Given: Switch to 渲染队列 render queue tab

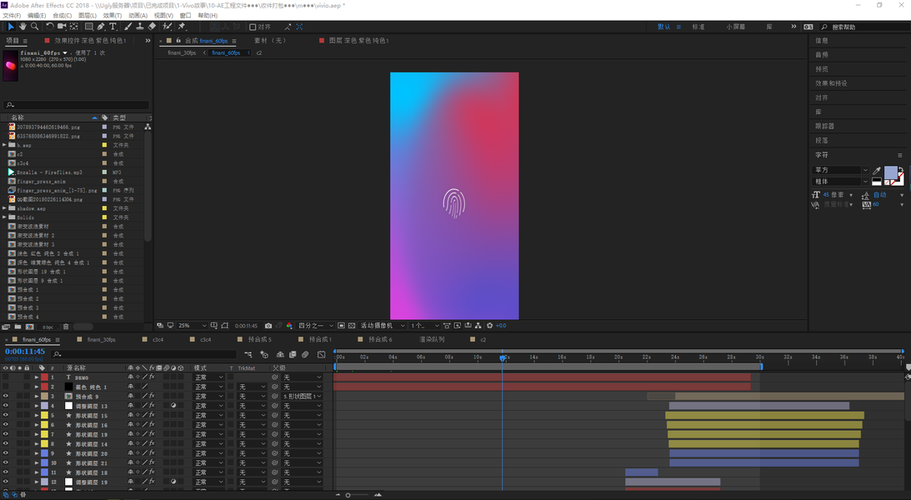Looking at the screenshot, I should 432,340.
